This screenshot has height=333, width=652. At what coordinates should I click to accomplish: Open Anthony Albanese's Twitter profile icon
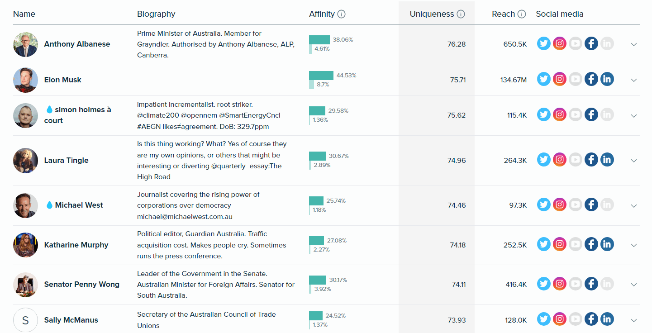544,44
